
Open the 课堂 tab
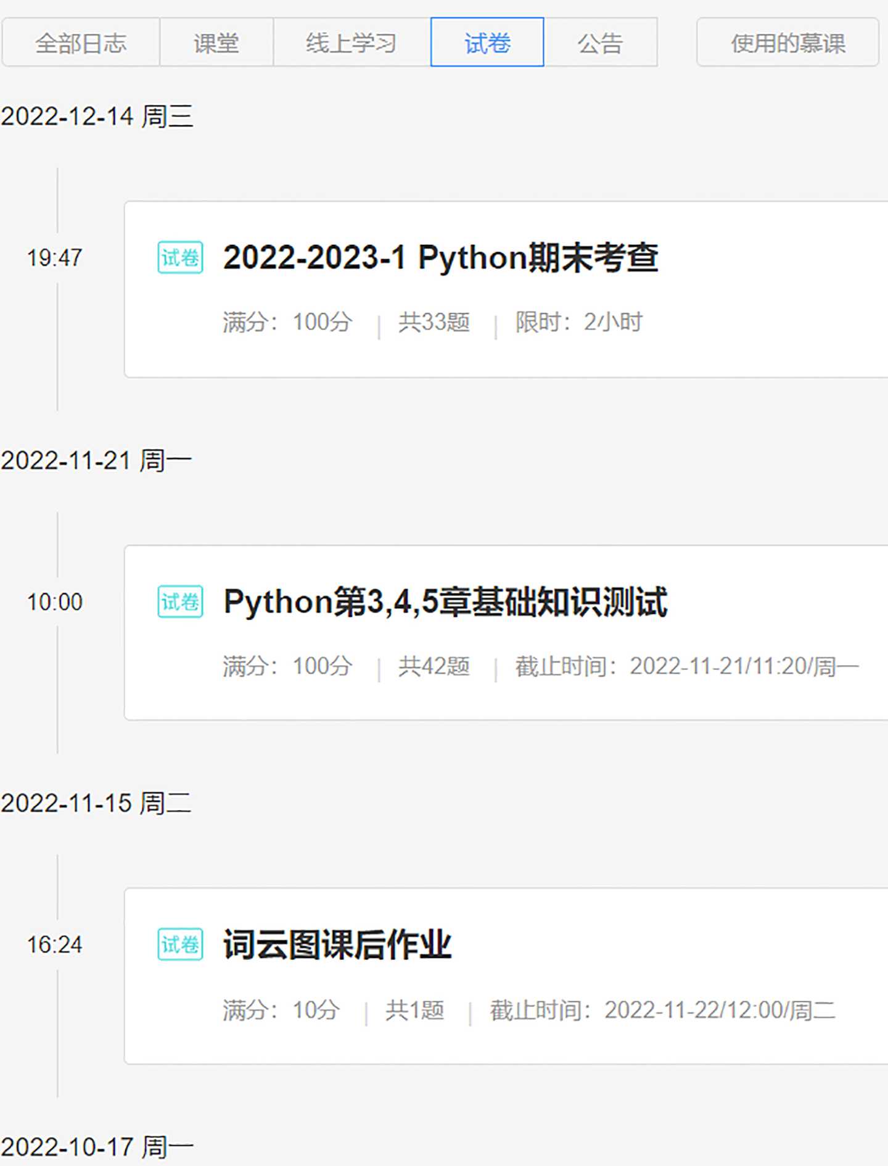pyautogui.click(x=216, y=43)
